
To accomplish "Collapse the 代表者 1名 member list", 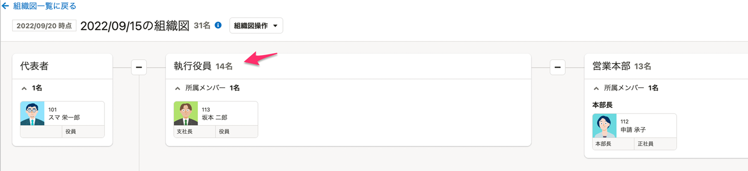I will pyautogui.click(x=24, y=88).
